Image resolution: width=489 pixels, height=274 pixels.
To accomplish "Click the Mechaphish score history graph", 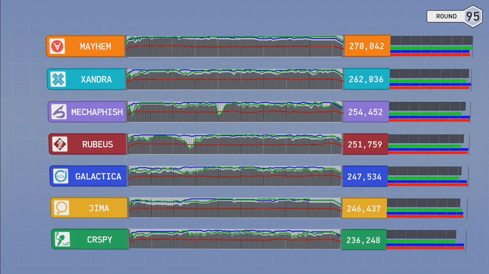I will coord(235,112).
